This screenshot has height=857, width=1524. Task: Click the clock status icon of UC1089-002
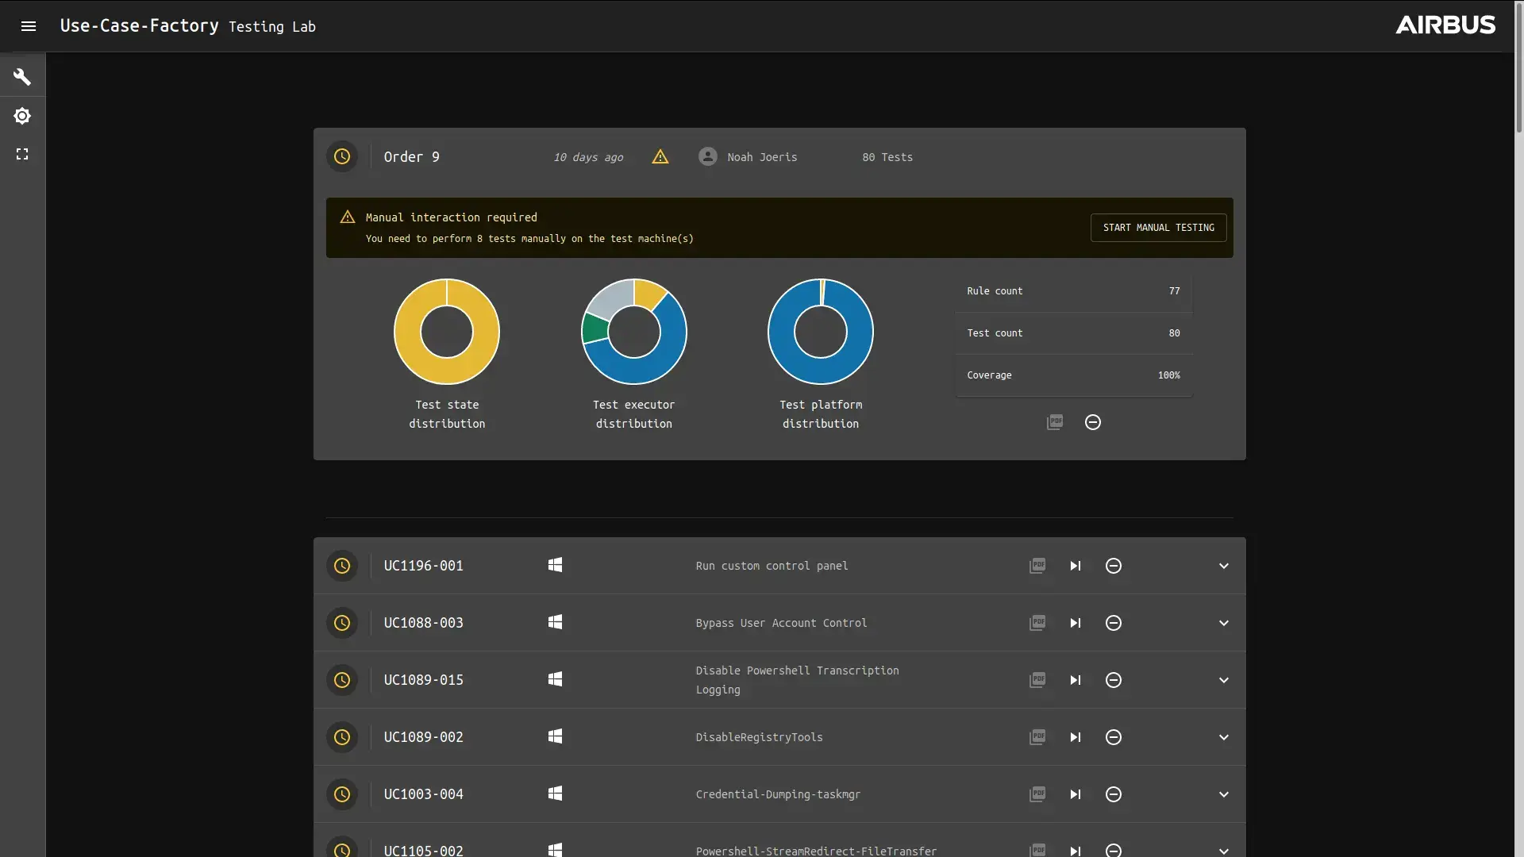tap(342, 737)
